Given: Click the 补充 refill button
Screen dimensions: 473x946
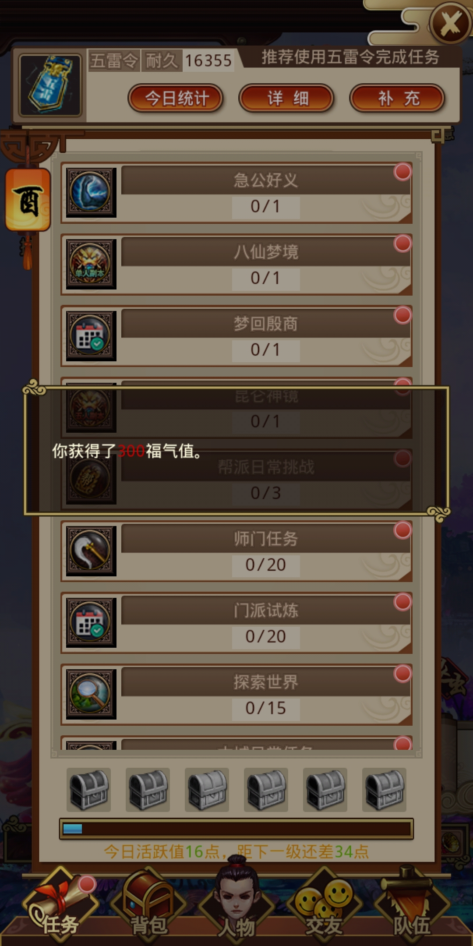Looking at the screenshot, I should pos(398,98).
